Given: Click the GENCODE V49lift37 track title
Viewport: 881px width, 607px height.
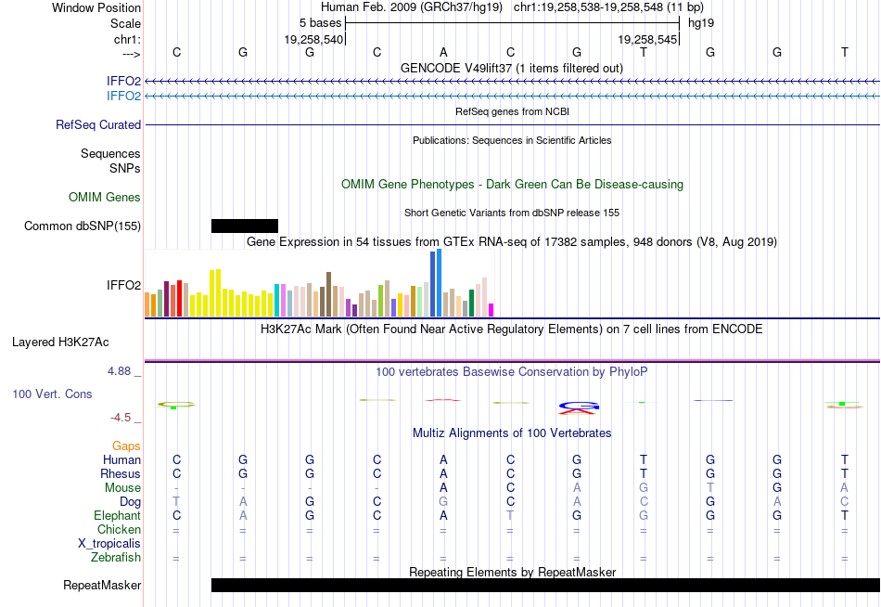Looking at the screenshot, I should [x=511, y=68].
